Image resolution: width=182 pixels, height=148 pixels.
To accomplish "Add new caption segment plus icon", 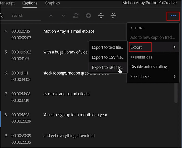I will pyautogui.click(x=88, y=16).
